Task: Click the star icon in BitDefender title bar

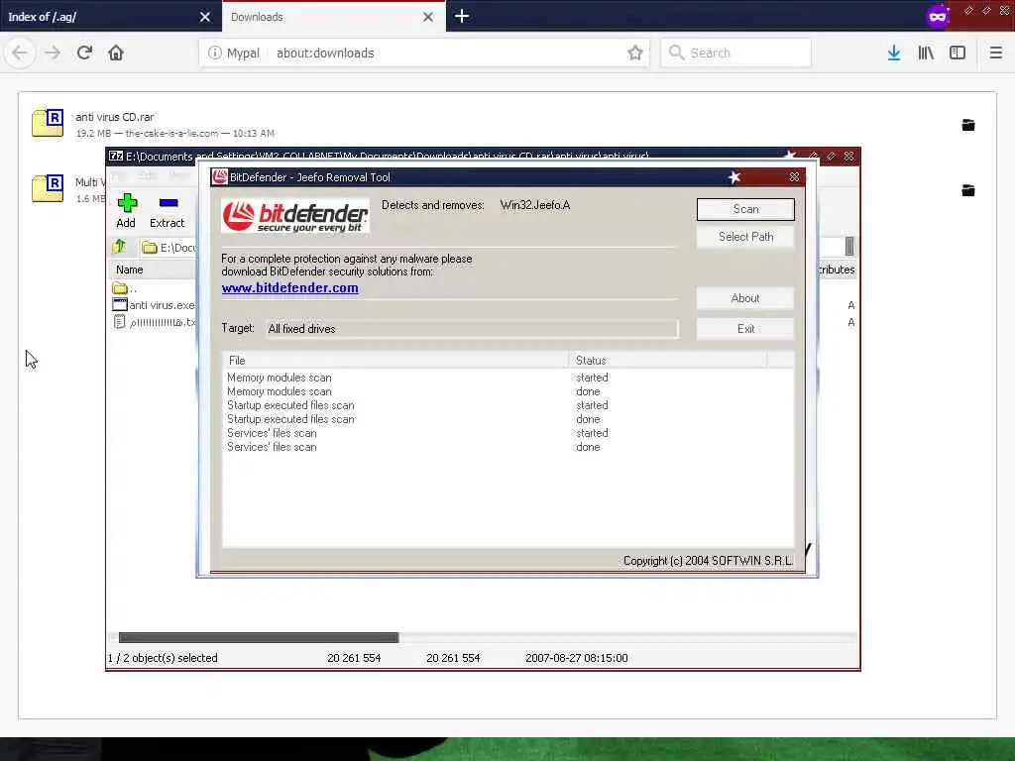Action: click(734, 177)
